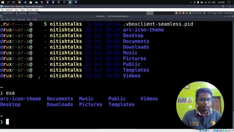Click the terminal cursor block at the prompt
This screenshot has width=234, height=132.
click(7, 122)
